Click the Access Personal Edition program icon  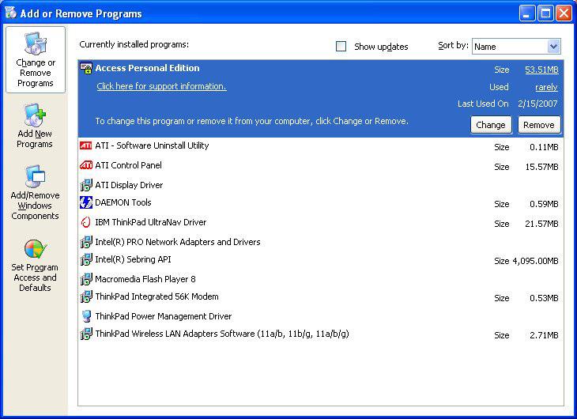pyautogui.click(x=86, y=68)
